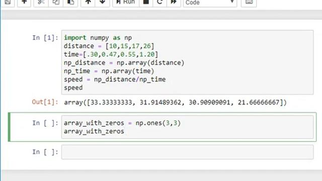Move selected cell down arrow
Viewport: 322px width, 181px height.
(x=102, y=3)
